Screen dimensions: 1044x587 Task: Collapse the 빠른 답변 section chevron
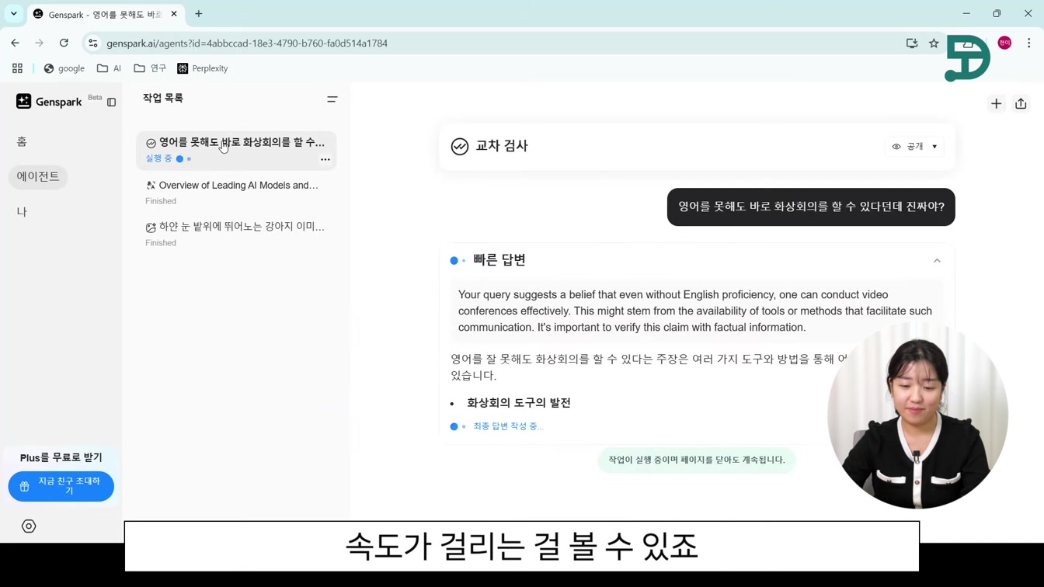click(x=937, y=261)
